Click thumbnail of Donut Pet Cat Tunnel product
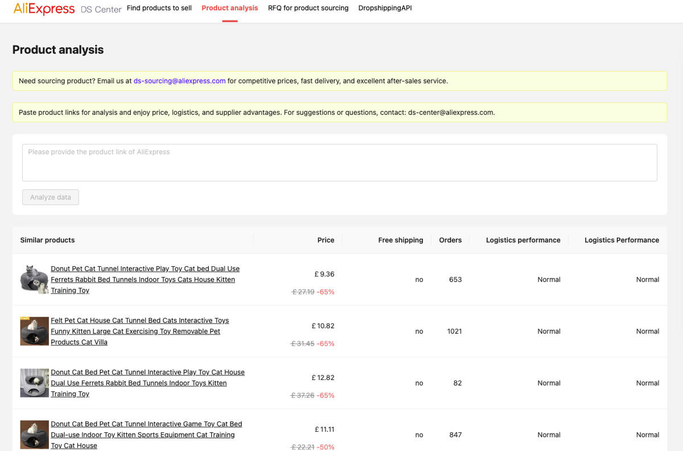This screenshot has width=683, height=451. (x=34, y=279)
